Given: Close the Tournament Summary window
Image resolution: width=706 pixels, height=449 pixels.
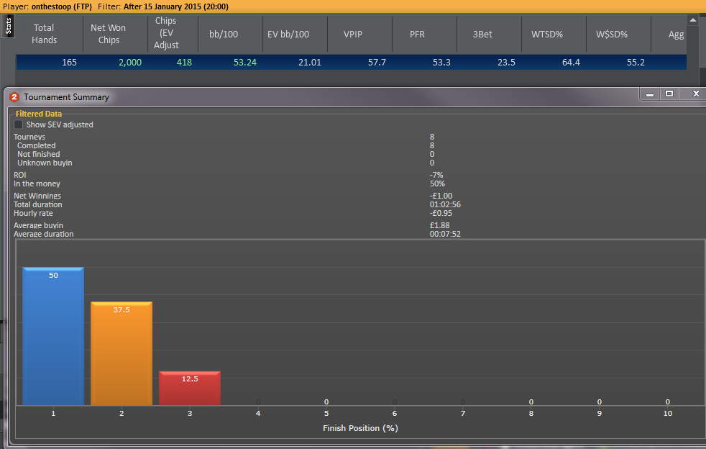Looking at the screenshot, I should point(696,94).
